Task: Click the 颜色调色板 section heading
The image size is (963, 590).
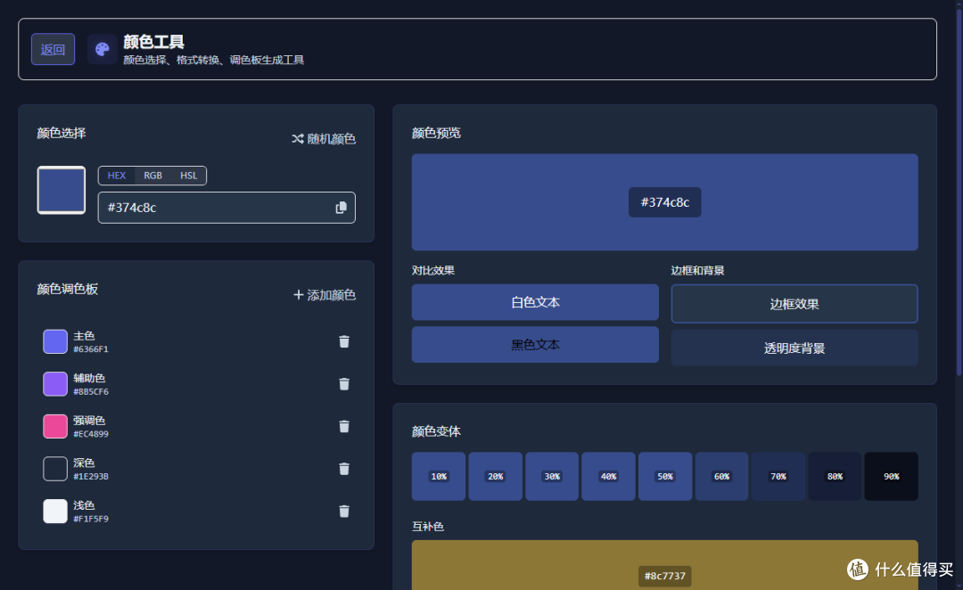Action: (68, 289)
